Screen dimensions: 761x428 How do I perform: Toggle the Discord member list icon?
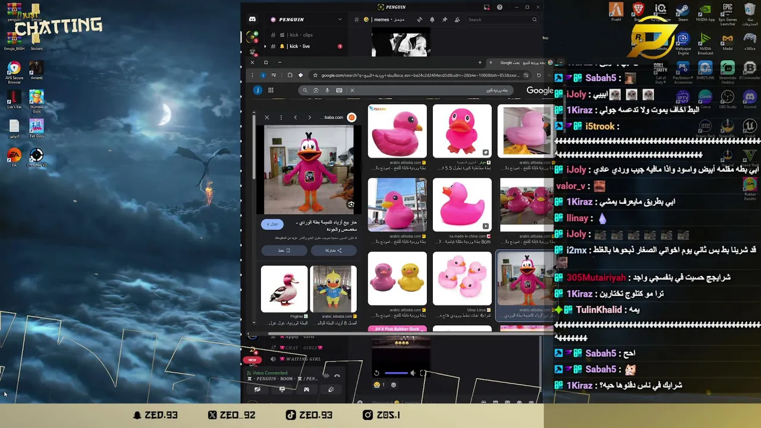tap(457, 20)
